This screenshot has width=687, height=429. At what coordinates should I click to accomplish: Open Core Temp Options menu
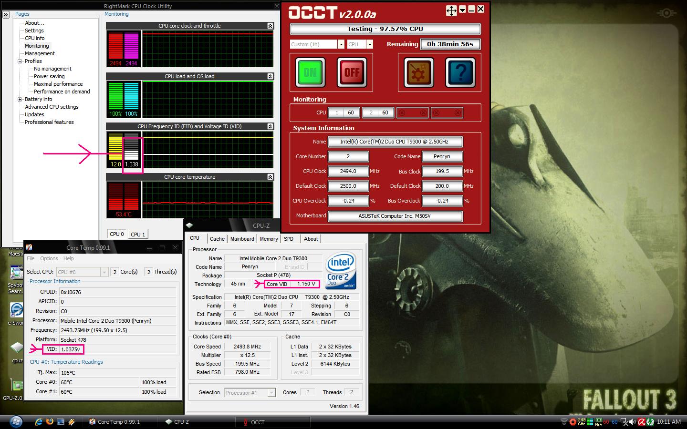coord(49,258)
